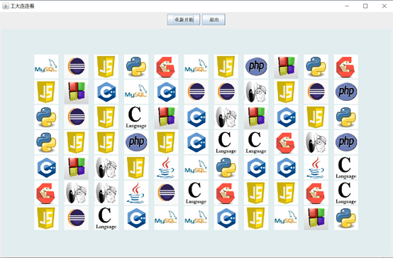Select the colored cube tile in the top row
The image size is (393, 258).
pos(286,67)
